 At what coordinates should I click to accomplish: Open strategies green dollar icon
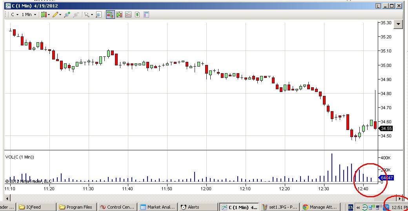(x=137, y=15)
